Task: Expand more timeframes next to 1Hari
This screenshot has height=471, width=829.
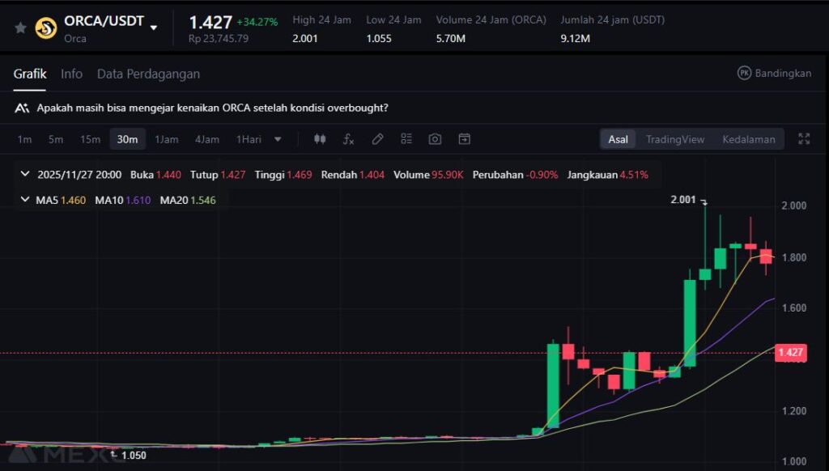Action: pos(278,139)
